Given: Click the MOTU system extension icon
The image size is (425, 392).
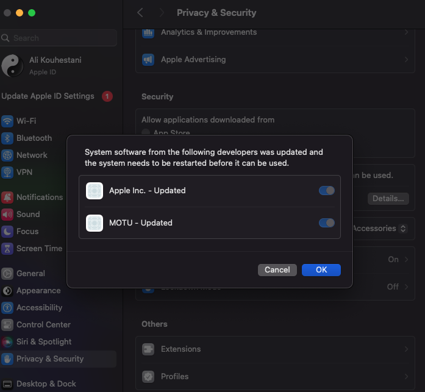Looking at the screenshot, I should coord(95,223).
